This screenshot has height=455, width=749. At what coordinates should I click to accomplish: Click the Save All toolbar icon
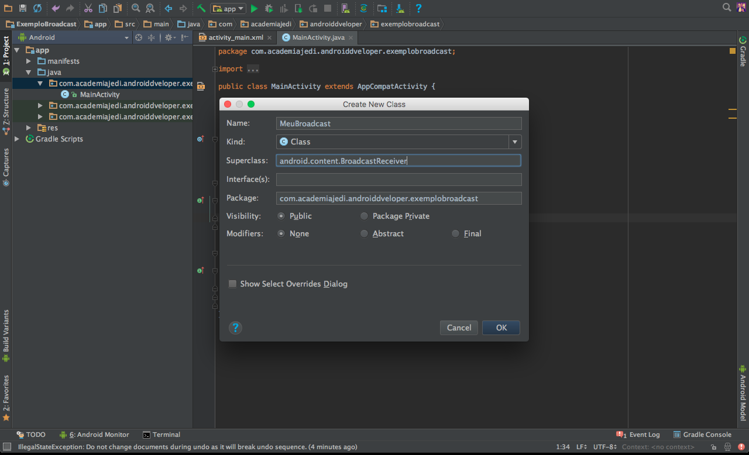coord(22,8)
